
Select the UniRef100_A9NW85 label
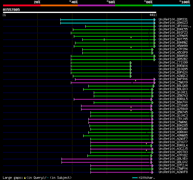pyautogui.click(x=173, y=136)
